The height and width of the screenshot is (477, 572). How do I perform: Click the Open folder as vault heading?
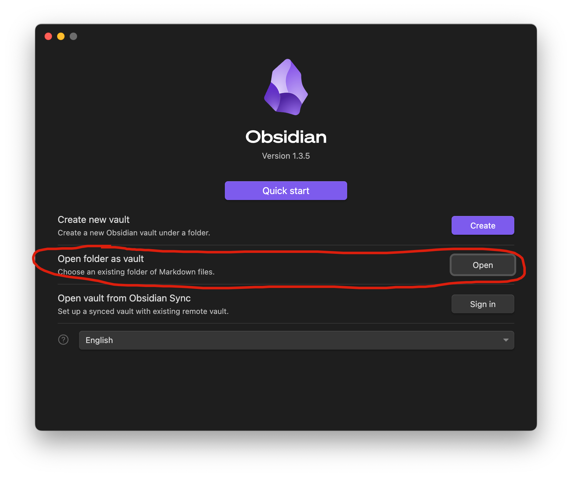101,259
